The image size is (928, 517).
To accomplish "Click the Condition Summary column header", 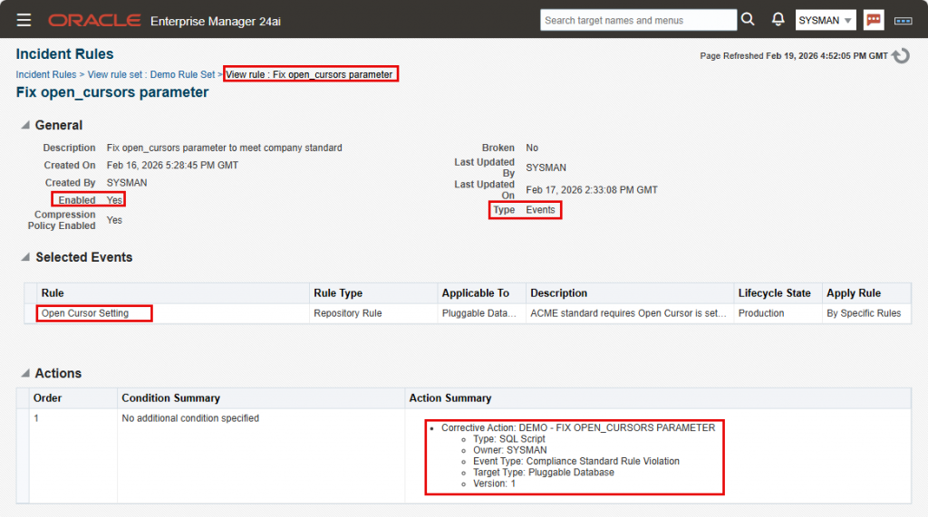I will (x=170, y=398).
